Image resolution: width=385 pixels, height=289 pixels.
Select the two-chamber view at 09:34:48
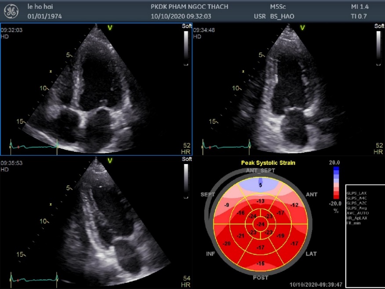tap(289, 89)
